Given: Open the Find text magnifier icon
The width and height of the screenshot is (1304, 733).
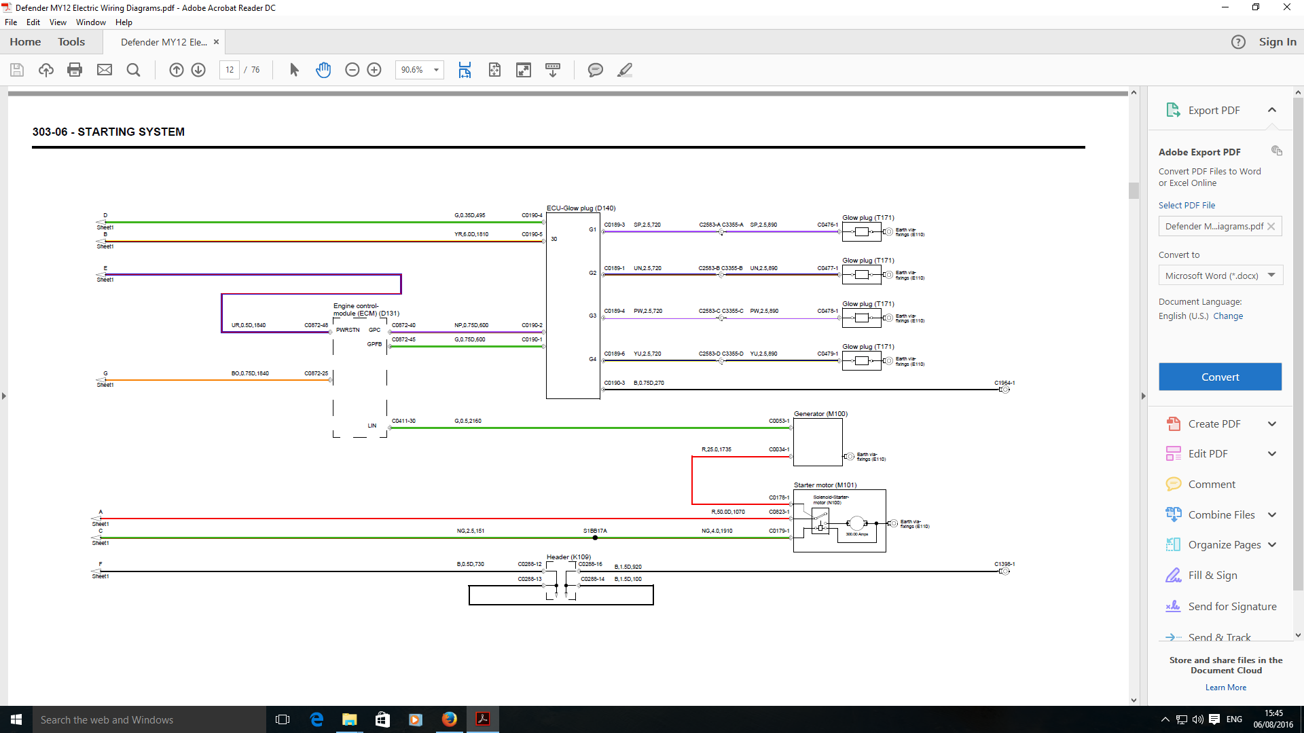Looking at the screenshot, I should [x=134, y=70].
